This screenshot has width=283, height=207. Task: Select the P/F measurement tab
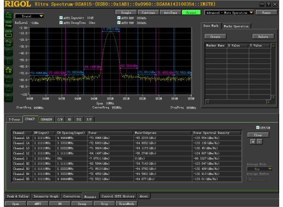[x=89, y=119]
